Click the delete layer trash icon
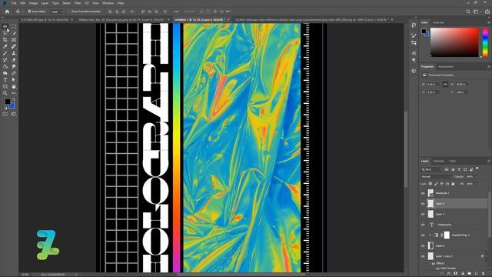492x277 pixels. [484, 274]
